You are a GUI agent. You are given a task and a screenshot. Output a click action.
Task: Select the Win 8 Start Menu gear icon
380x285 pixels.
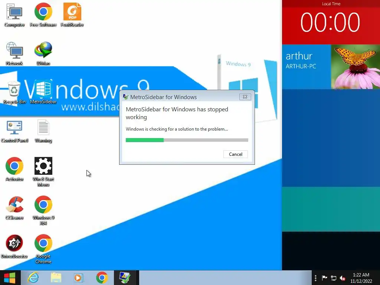coord(43,171)
